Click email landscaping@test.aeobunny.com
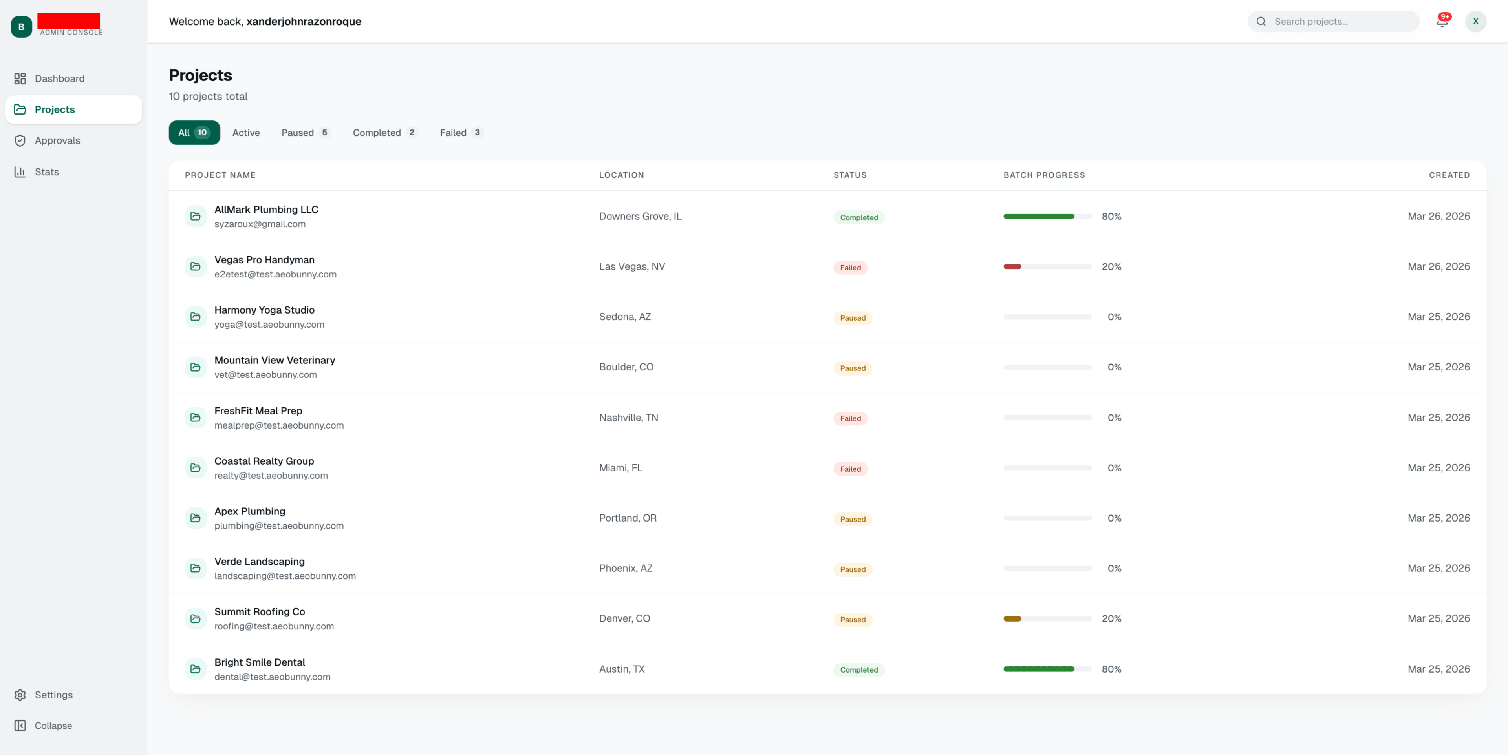 [285, 576]
